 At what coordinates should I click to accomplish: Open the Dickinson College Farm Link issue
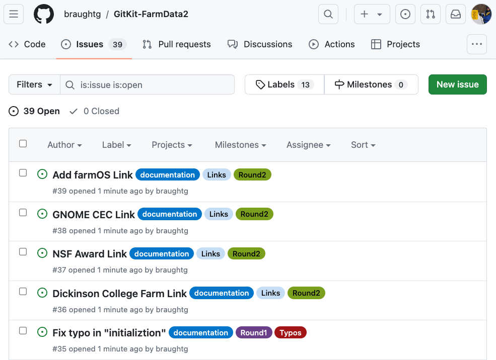point(119,293)
